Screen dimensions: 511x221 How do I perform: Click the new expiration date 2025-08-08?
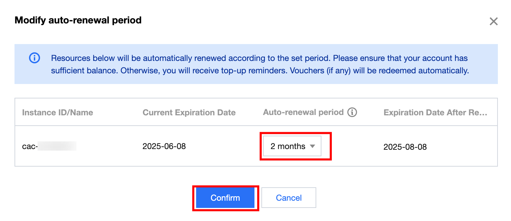point(405,147)
